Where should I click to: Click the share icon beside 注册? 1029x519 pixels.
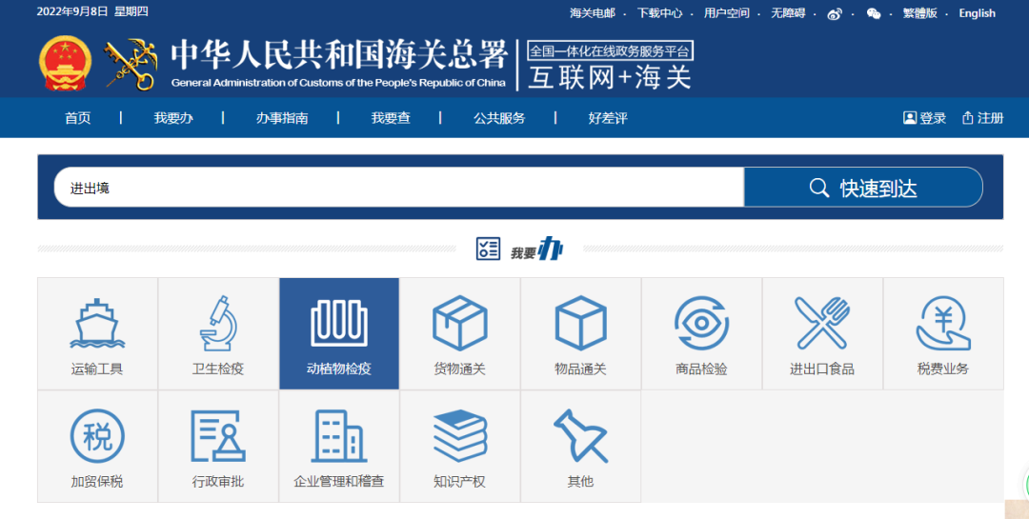(x=967, y=118)
